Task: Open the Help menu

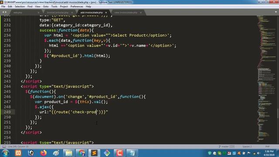Action: click(88, 7)
